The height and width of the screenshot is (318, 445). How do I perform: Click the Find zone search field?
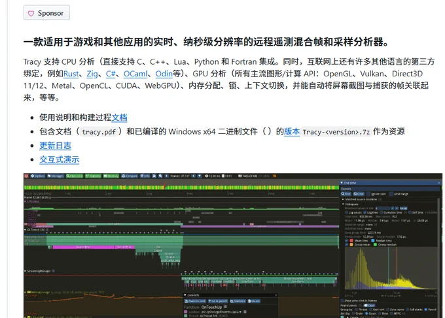390,189
